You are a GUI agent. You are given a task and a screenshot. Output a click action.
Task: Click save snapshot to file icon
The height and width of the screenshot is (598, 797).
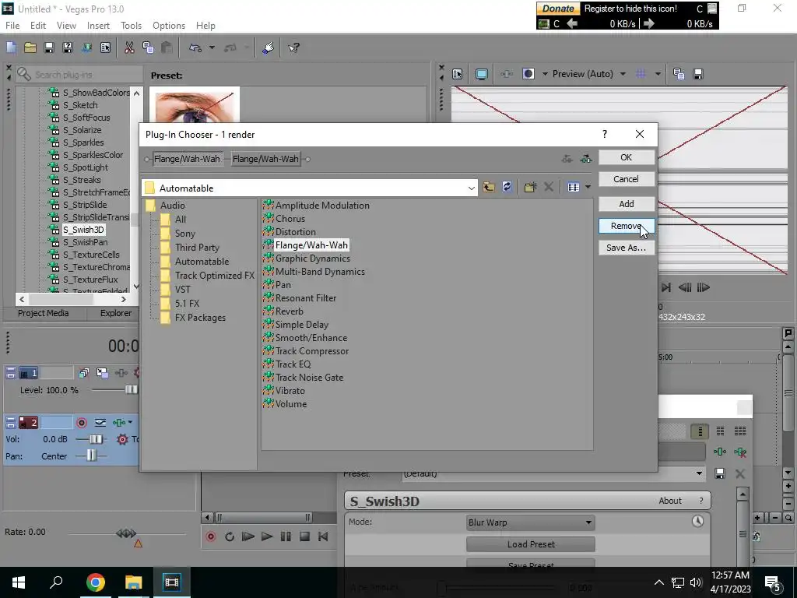[698, 74]
